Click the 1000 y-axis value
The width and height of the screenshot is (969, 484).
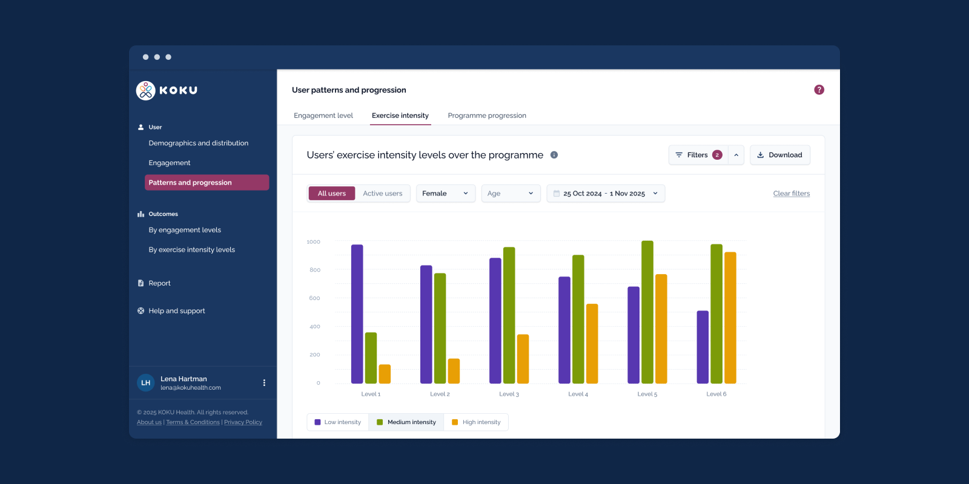[x=314, y=242]
